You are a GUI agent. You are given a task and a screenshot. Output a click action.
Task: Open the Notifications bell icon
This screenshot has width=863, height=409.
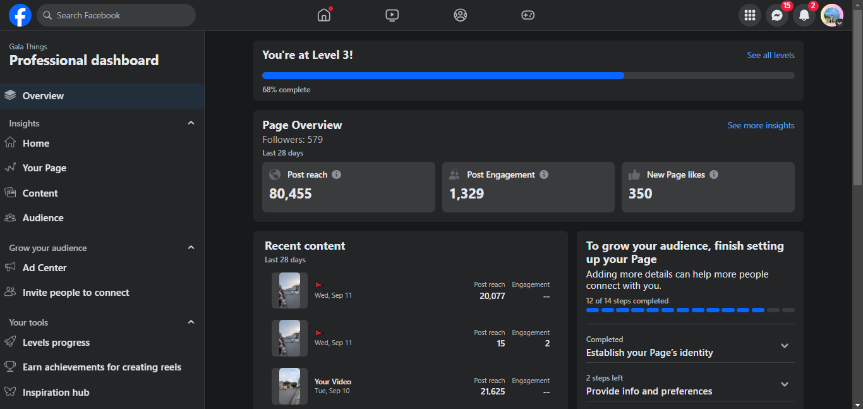point(804,16)
